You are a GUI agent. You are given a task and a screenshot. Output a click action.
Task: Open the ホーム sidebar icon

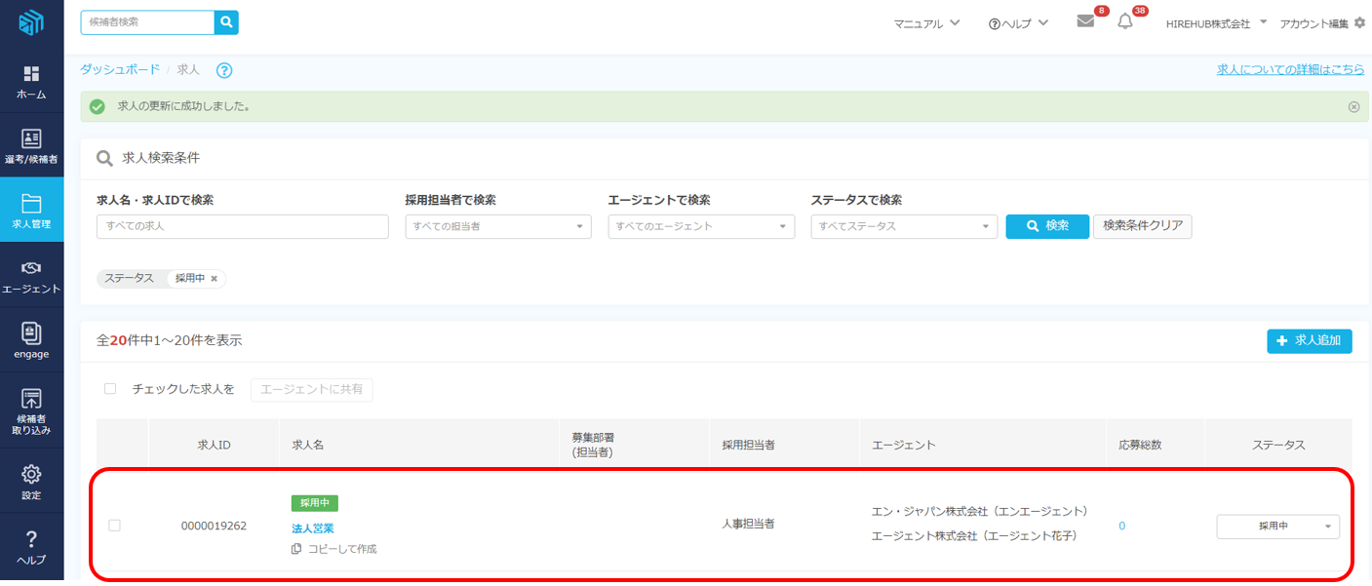tap(31, 82)
